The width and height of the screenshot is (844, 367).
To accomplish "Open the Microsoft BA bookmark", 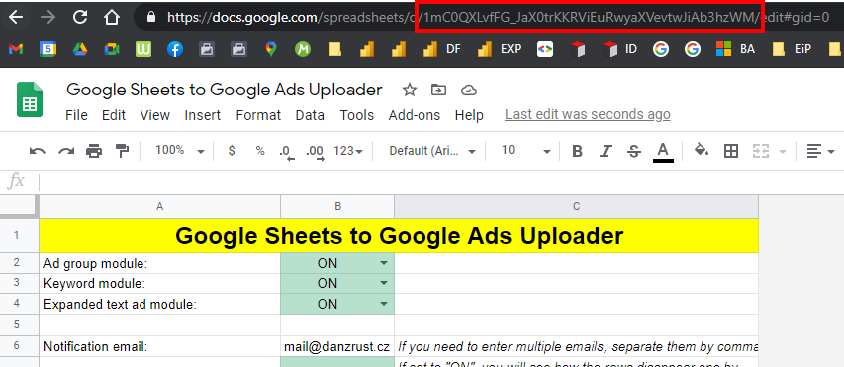I will coord(735,49).
